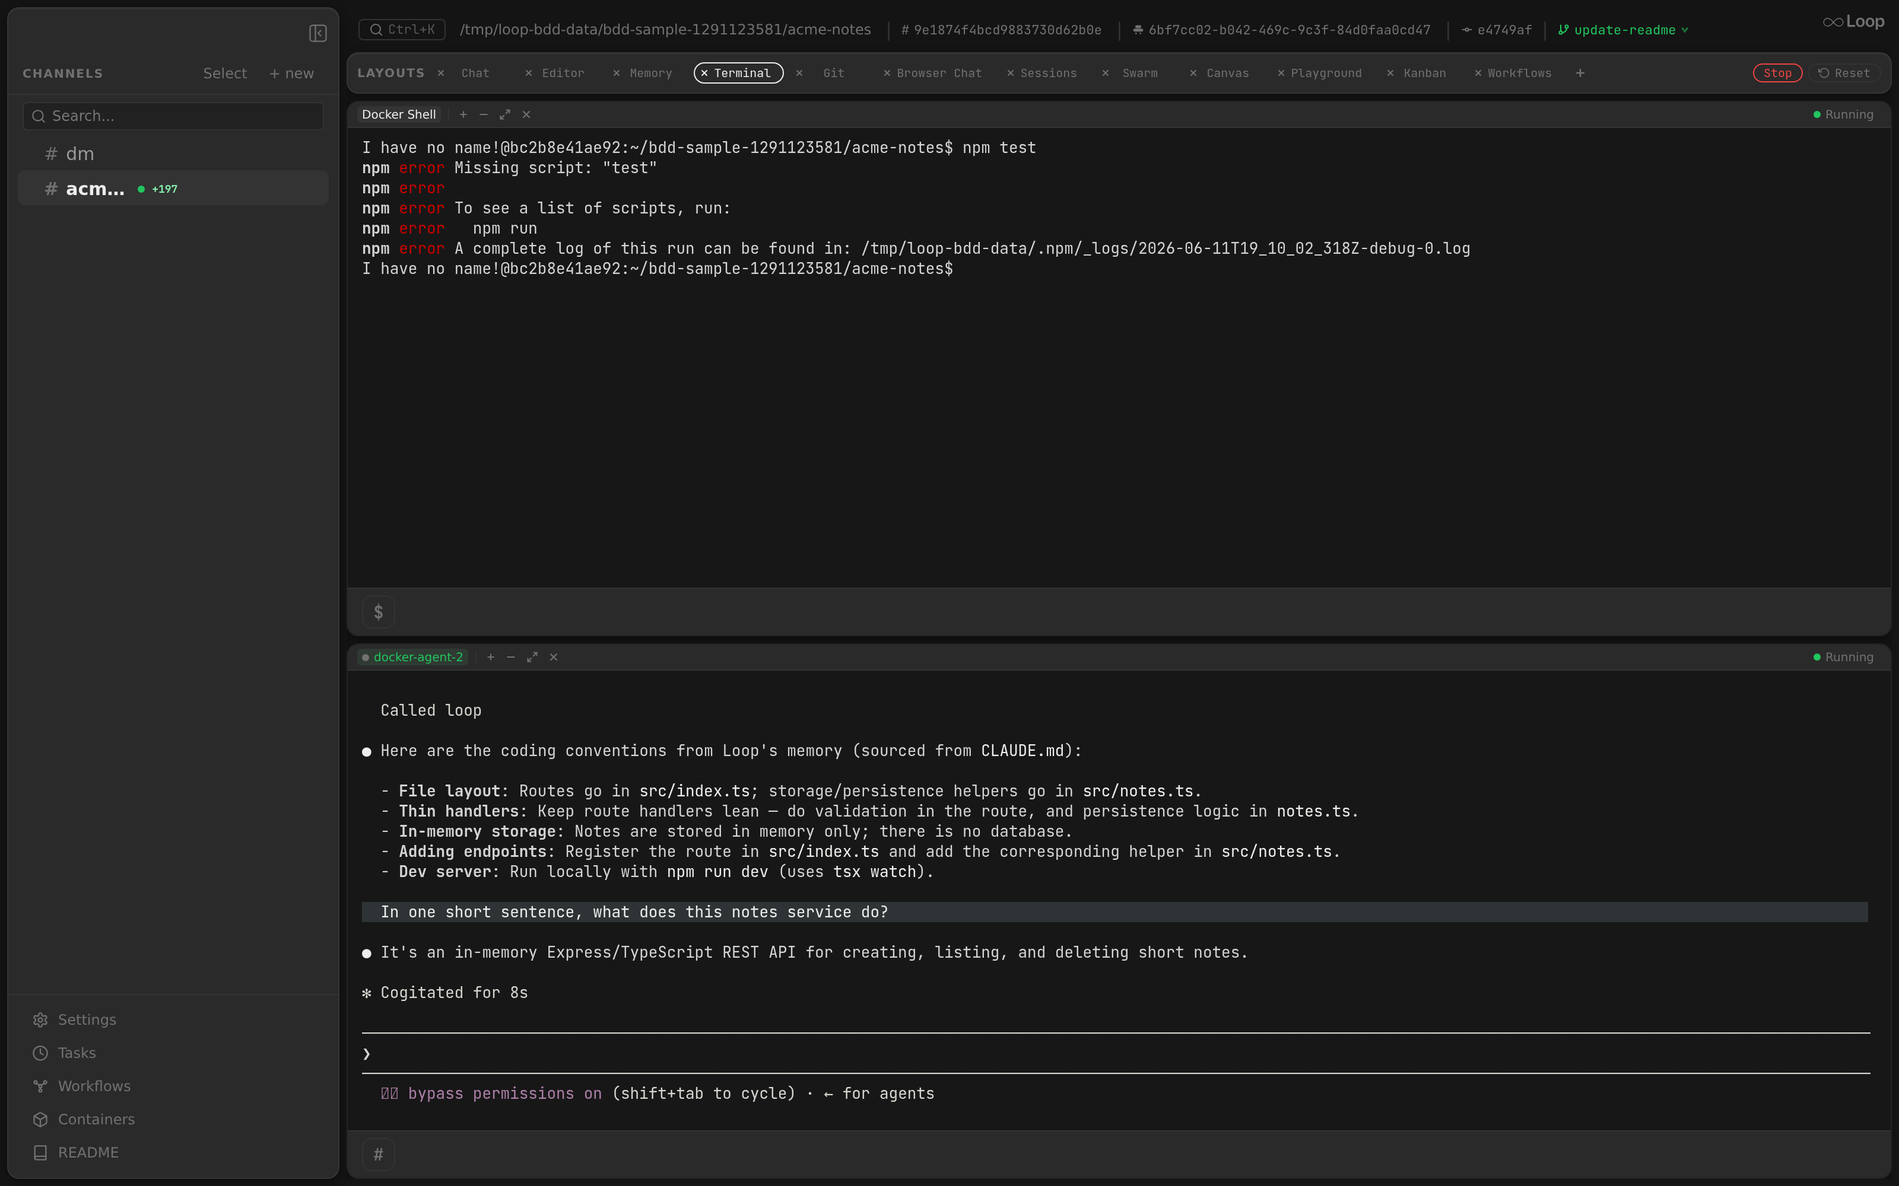Select the docker-agent-2 pane tab
Image resolution: width=1899 pixels, height=1186 pixels.
413,657
